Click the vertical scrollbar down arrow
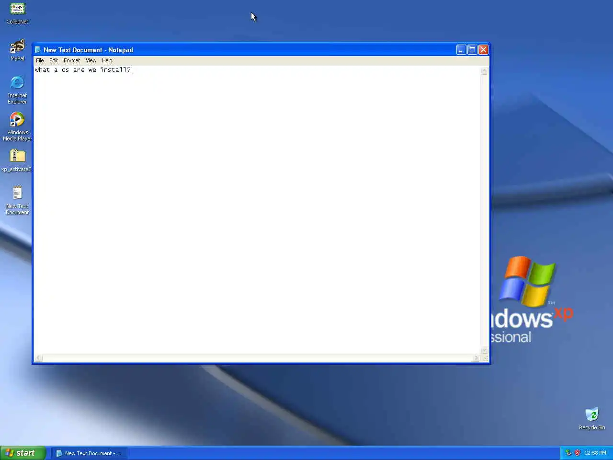This screenshot has height=460, width=613. [x=484, y=350]
